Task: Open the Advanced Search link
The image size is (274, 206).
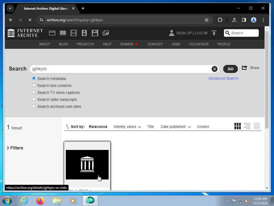Action: 223,78
